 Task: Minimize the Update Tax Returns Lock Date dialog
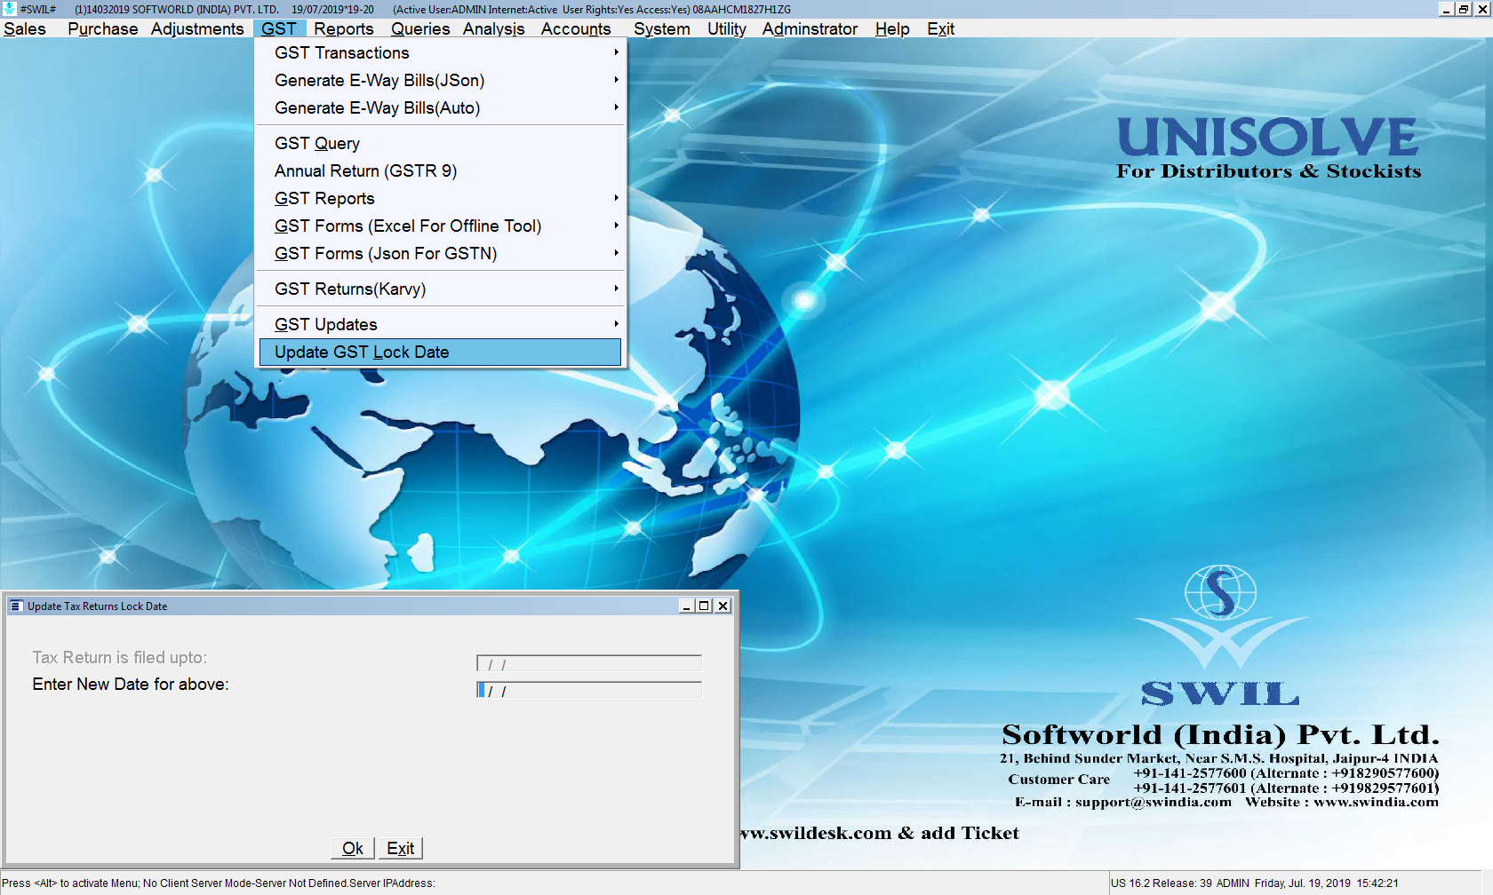click(686, 606)
